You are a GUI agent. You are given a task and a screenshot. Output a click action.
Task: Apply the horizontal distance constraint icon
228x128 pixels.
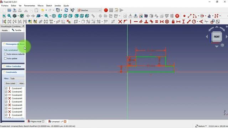click(178, 22)
